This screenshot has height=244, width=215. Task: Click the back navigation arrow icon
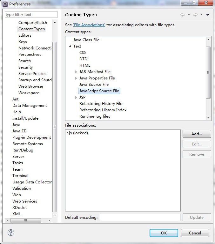click(x=183, y=15)
